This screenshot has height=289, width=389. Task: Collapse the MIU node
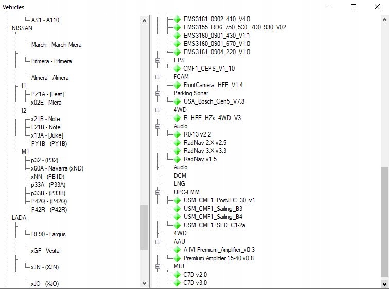coord(157,266)
